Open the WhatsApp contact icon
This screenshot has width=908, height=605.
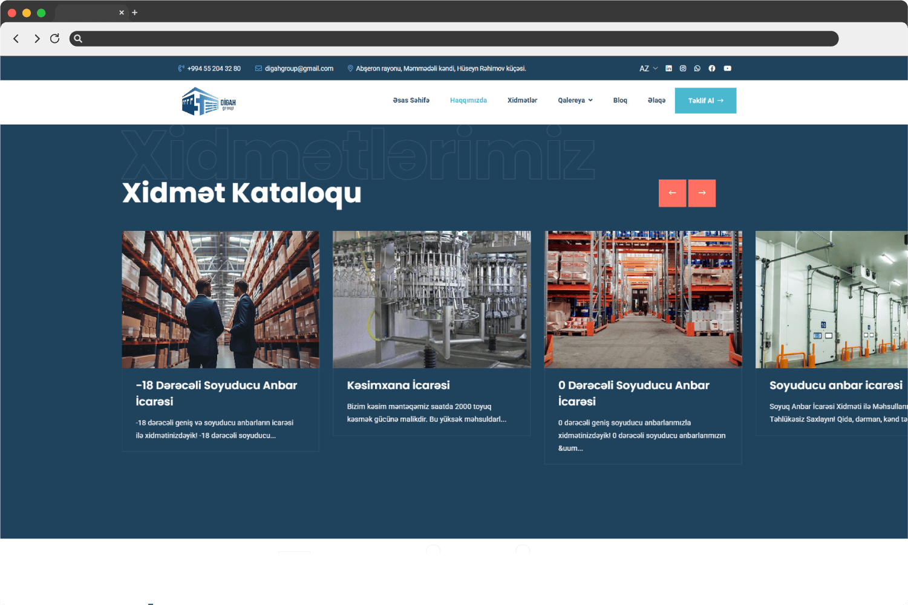coord(697,68)
